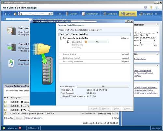Click 'Part 1 of 12 being installed' text

(74, 34)
